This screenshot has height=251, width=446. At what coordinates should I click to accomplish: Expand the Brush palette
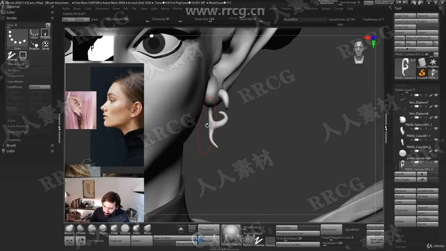point(11,145)
